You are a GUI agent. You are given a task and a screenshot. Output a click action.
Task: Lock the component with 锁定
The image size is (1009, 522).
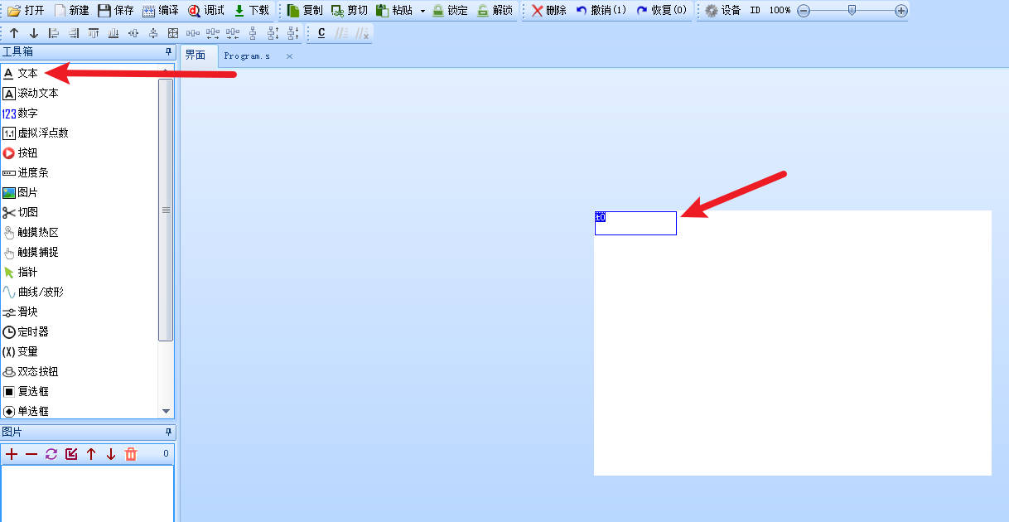(450, 11)
